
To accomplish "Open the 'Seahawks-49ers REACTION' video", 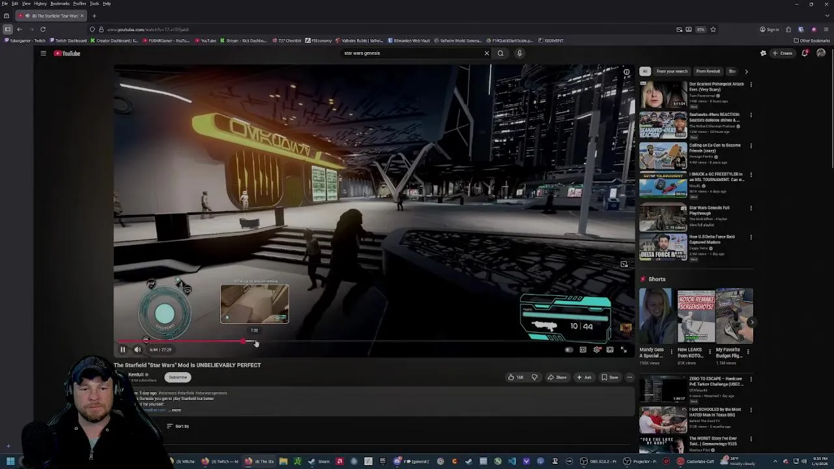I will (663, 125).
